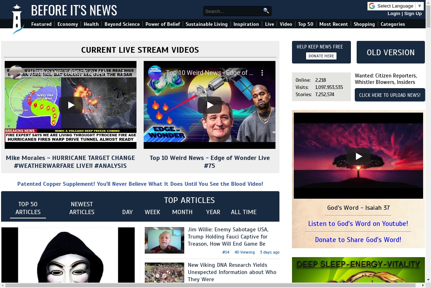Select the NEWEST ARTICLES tab
This screenshot has height=288, width=431.
(82, 208)
